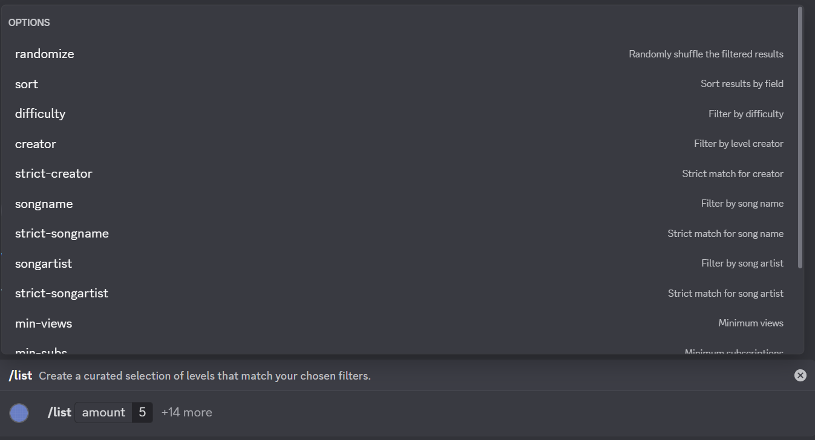The image size is (815, 440).
Task: Close the /list command hint bar
Action: [x=800, y=375]
